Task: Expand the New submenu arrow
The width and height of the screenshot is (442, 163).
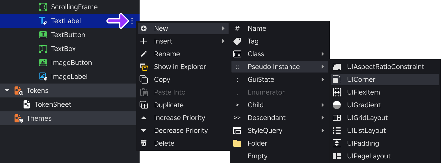Action: coord(223,28)
